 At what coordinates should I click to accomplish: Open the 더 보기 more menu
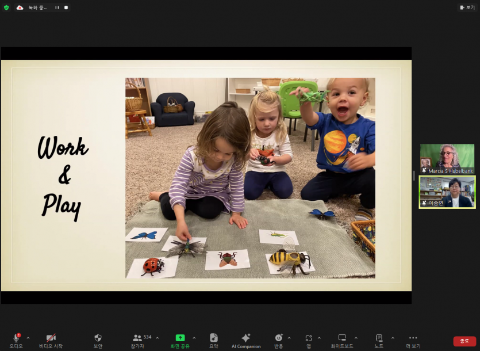coord(413,338)
